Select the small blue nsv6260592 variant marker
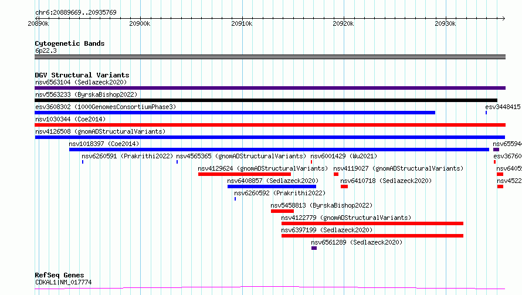The width and height of the screenshot is (522, 295). click(x=235, y=199)
